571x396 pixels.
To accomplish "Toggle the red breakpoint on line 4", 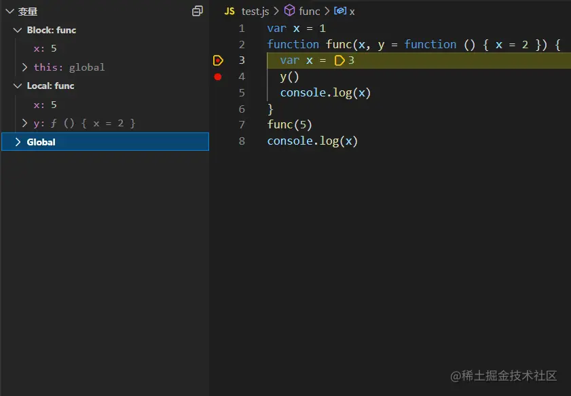I will [x=218, y=77].
